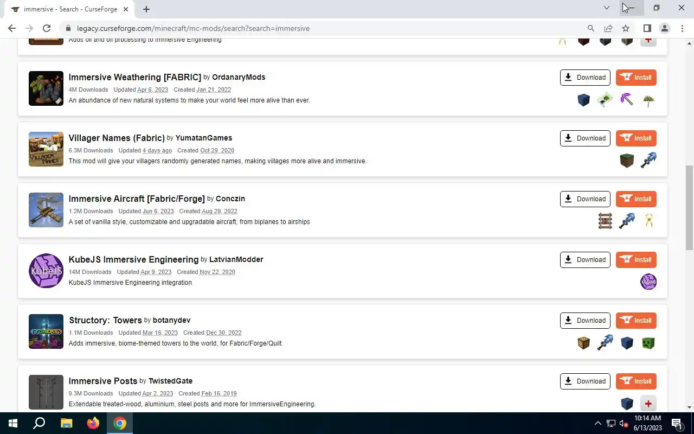Open KubeJS category icon in KubeJS Immersive Engineering row
694x434 pixels.
click(648, 282)
